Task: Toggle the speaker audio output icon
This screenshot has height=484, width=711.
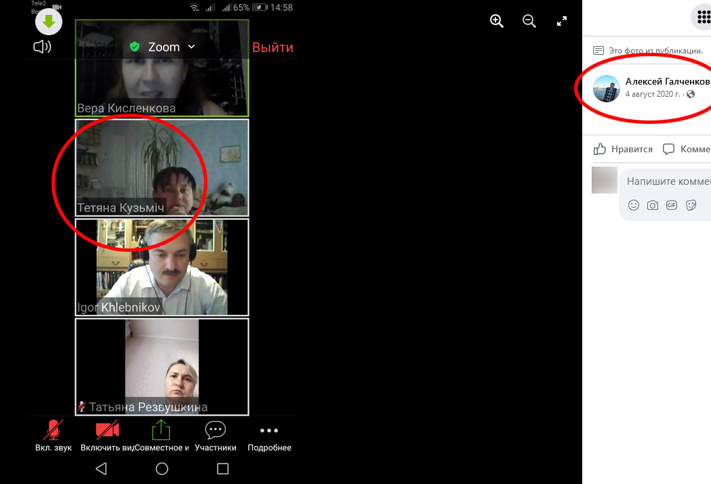Action: tap(42, 47)
